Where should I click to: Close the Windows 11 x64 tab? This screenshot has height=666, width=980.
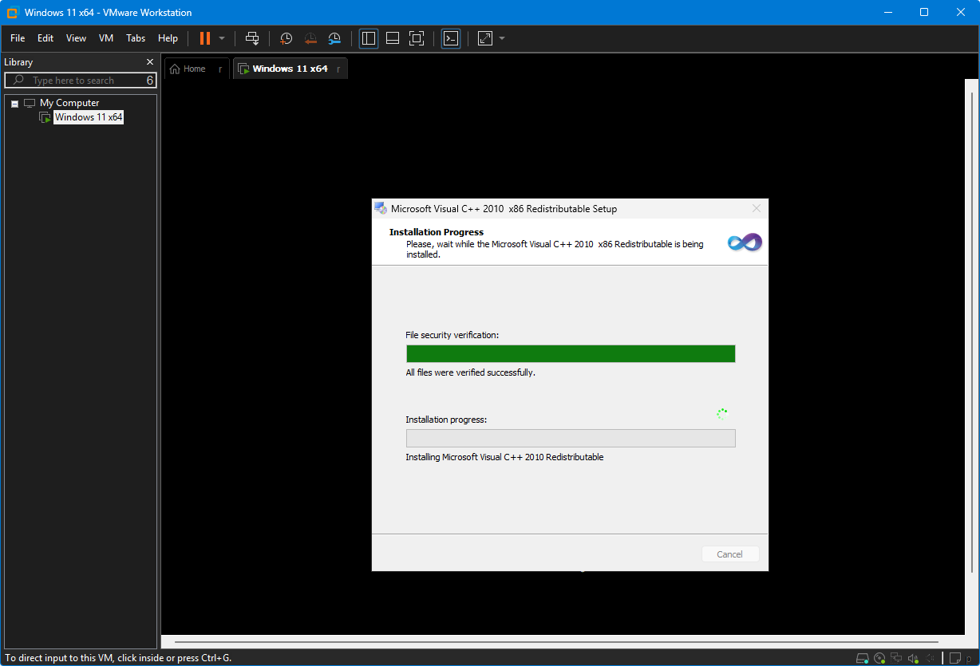(x=338, y=69)
